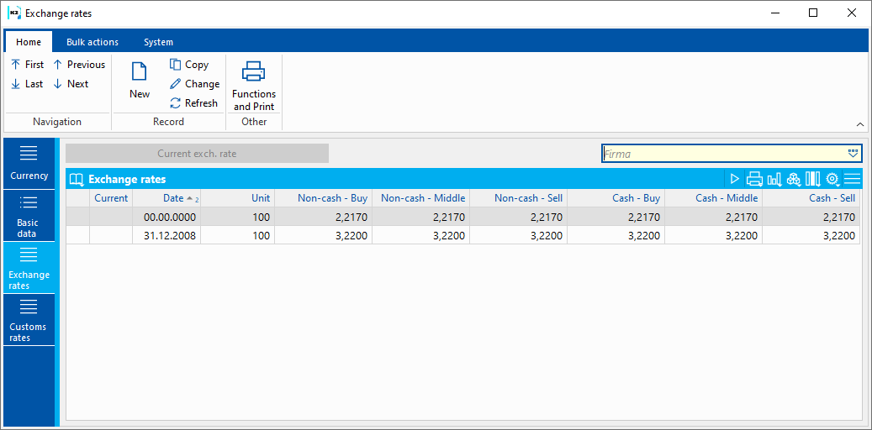Click the Non-cash - Buy column header

pyautogui.click(x=324, y=197)
